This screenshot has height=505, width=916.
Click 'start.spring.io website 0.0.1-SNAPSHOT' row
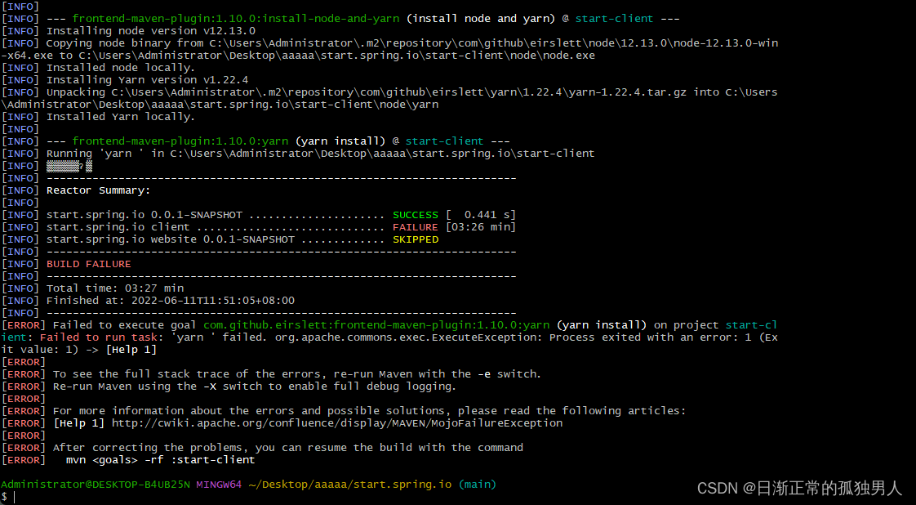click(242, 239)
